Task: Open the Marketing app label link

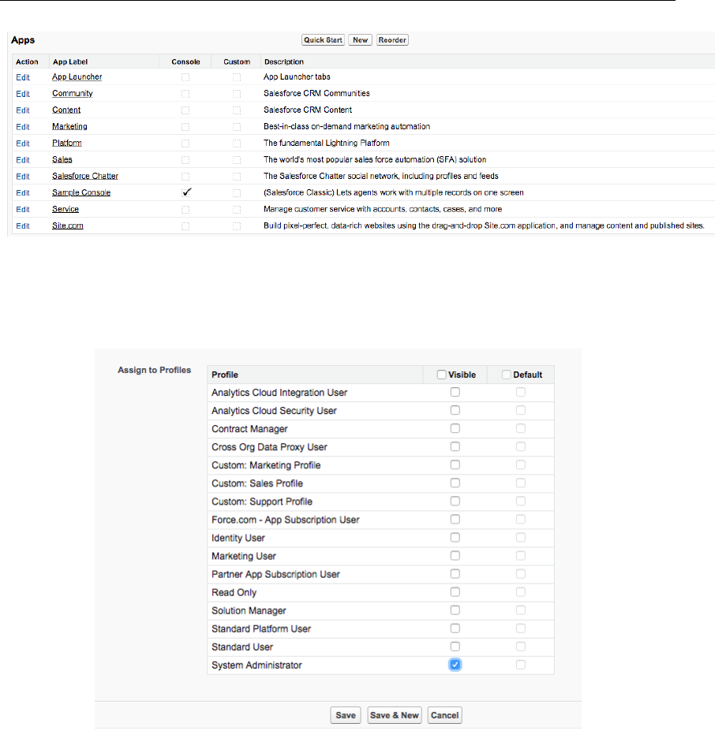Action: (x=69, y=126)
